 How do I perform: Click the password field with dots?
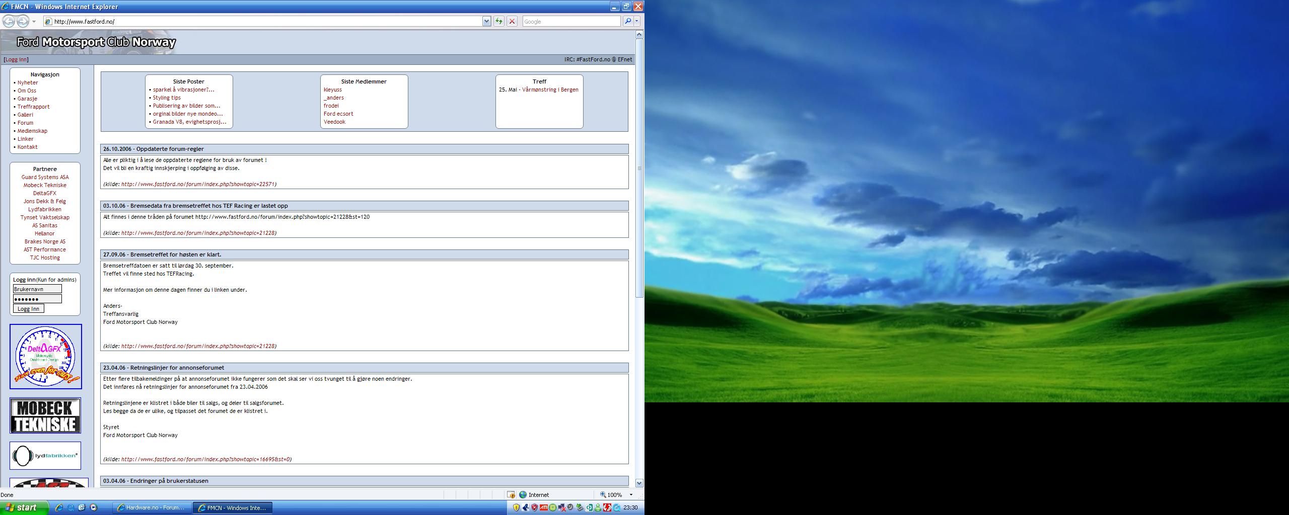click(x=37, y=299)
